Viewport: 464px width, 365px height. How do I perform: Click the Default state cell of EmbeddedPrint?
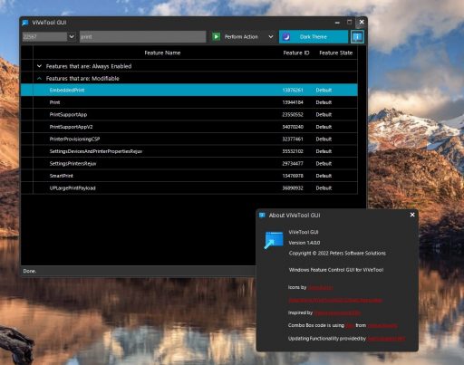pos(324,90)
